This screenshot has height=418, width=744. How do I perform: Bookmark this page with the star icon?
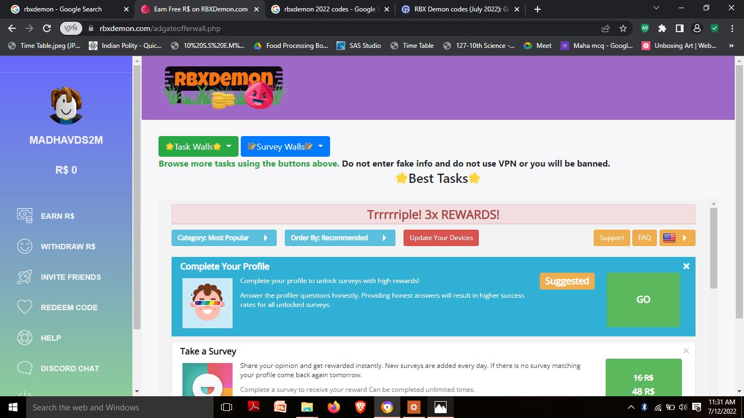[623, 28]
